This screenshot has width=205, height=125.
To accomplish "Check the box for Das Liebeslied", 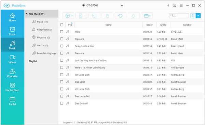I will point(62,96).
